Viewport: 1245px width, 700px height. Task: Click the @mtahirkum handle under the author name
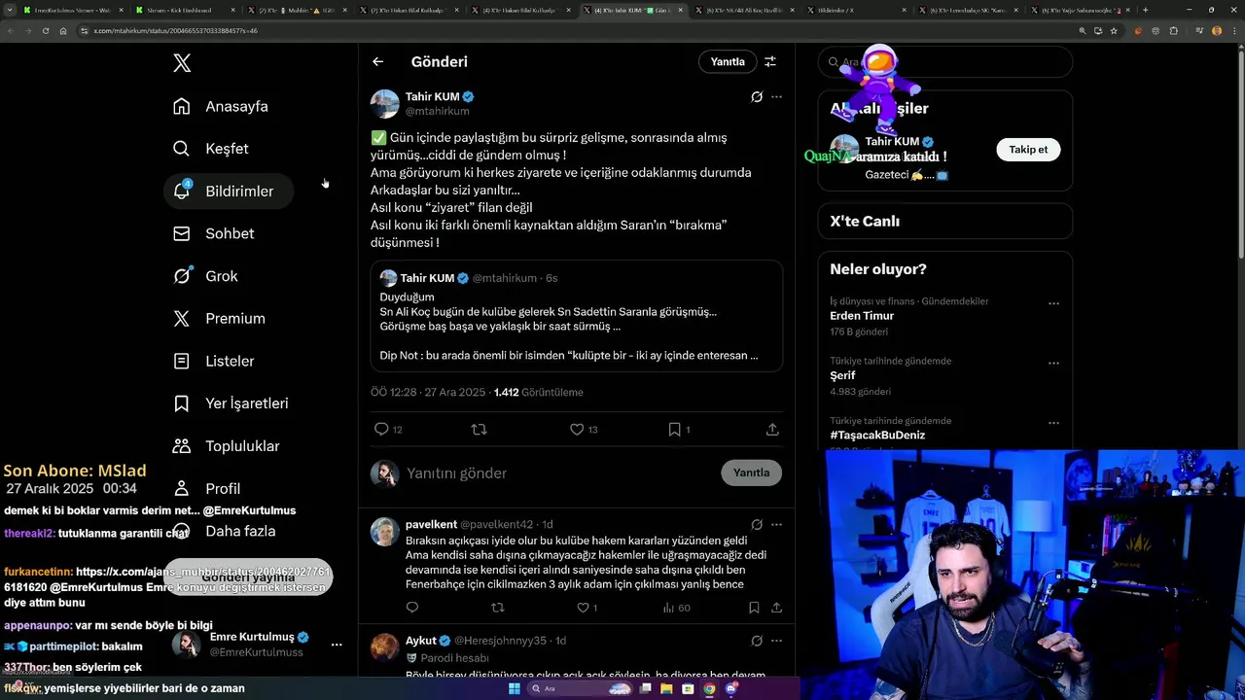point(438,112)
